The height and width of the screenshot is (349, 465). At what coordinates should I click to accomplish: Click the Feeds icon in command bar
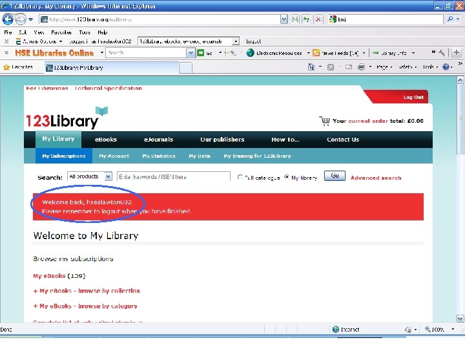point(331,67)
